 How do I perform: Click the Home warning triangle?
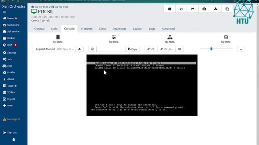[16, 18]
